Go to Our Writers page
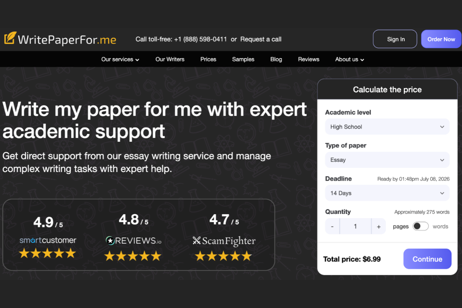The width and height of the screenshot is (462, 308). [x=170, y=59]
